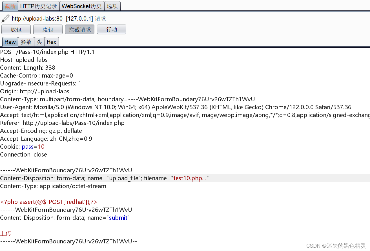This screenshot has width=370, height=251.
Task: Click the Accept-Language: zh-CN line
Action: tap(46, 139)
